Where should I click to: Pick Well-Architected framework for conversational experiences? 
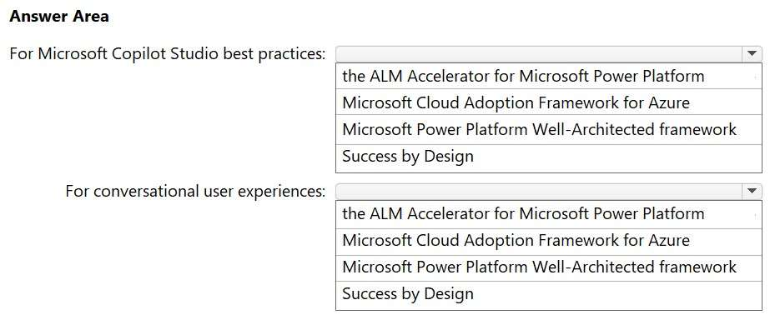[549, 268]
